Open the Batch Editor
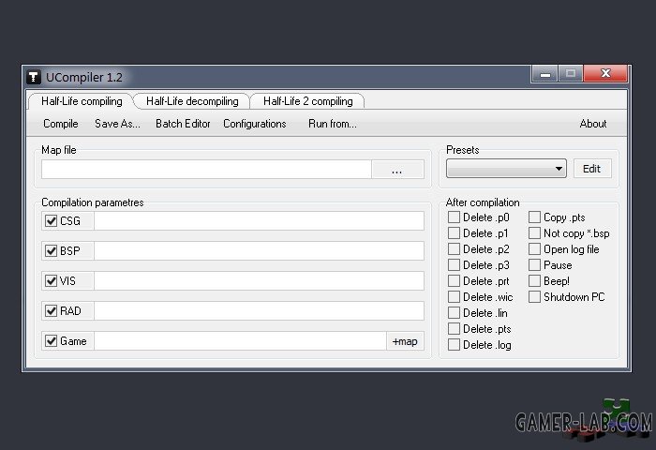Screen dimensions: 656x450 click(183, 124)
